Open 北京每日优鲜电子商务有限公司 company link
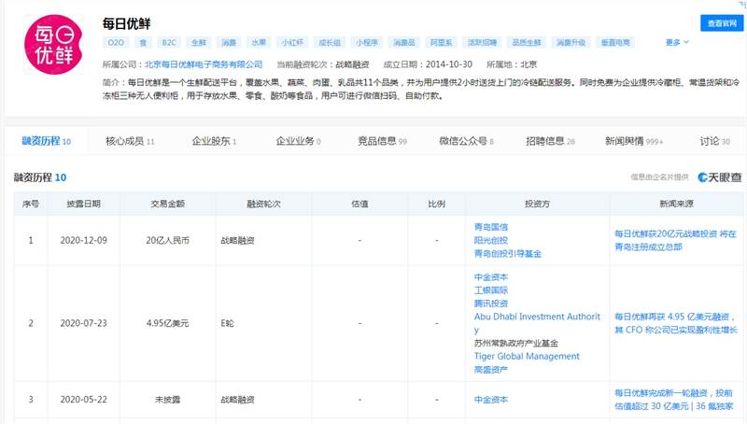 [204, 64]
